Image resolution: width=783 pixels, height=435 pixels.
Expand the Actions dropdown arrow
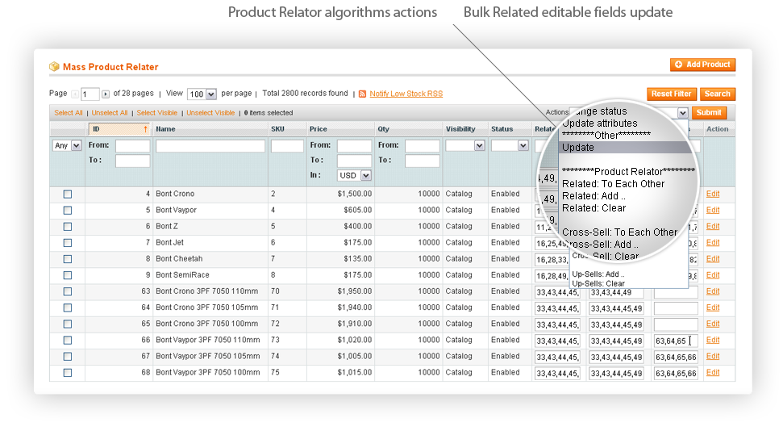[683, 113]
